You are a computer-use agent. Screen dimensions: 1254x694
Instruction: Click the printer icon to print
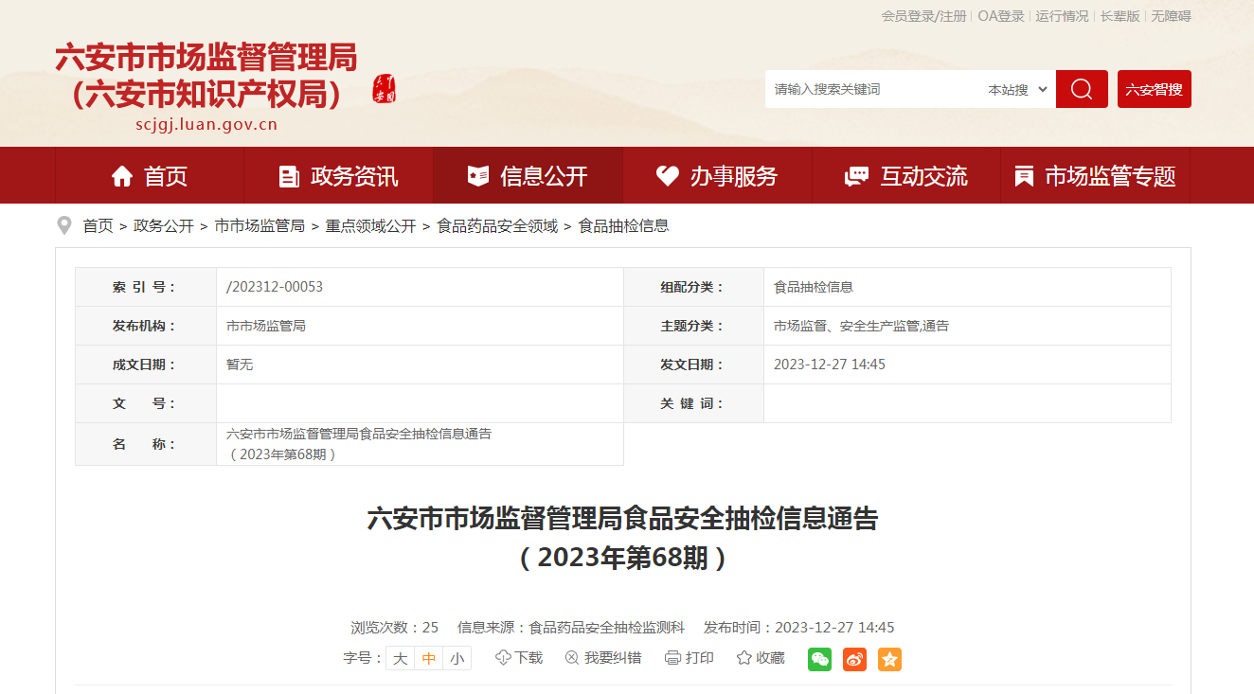click(673, 658)
